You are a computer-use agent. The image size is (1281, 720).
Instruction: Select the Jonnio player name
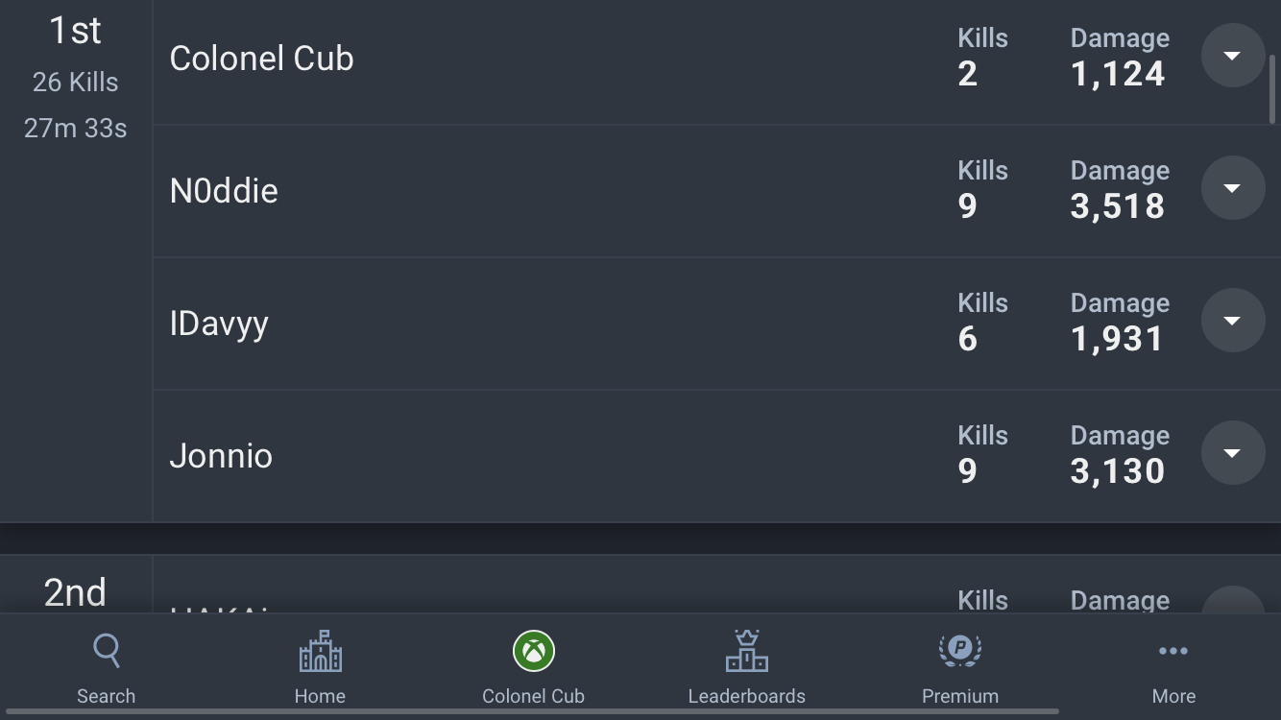point(221,456)
